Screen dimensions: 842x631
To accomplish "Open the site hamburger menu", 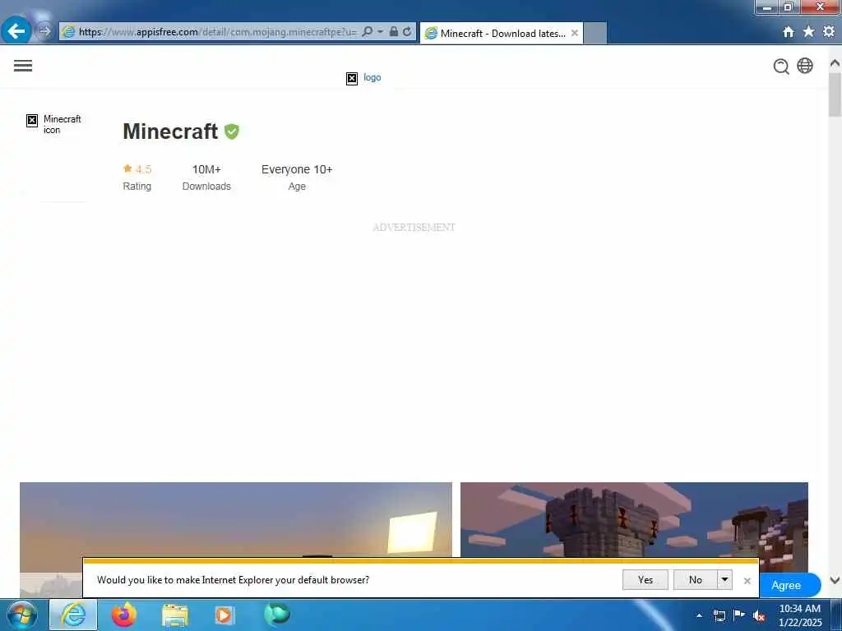I will [23, 66].
